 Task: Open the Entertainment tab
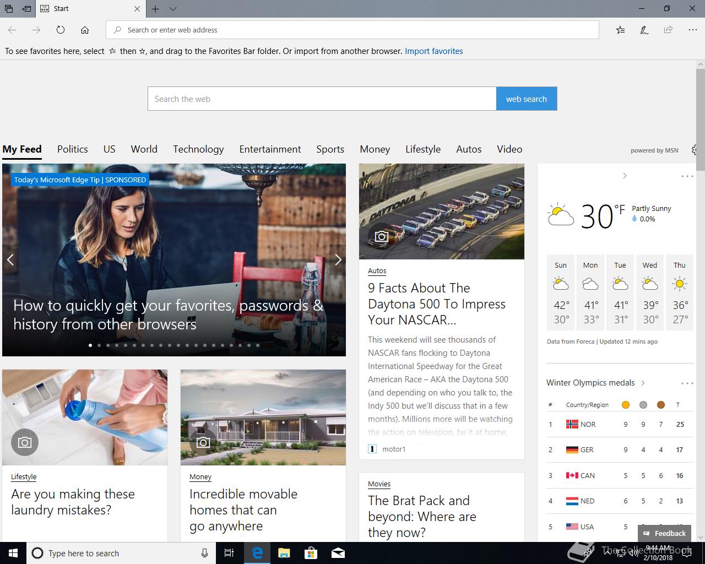click(270, 149)
